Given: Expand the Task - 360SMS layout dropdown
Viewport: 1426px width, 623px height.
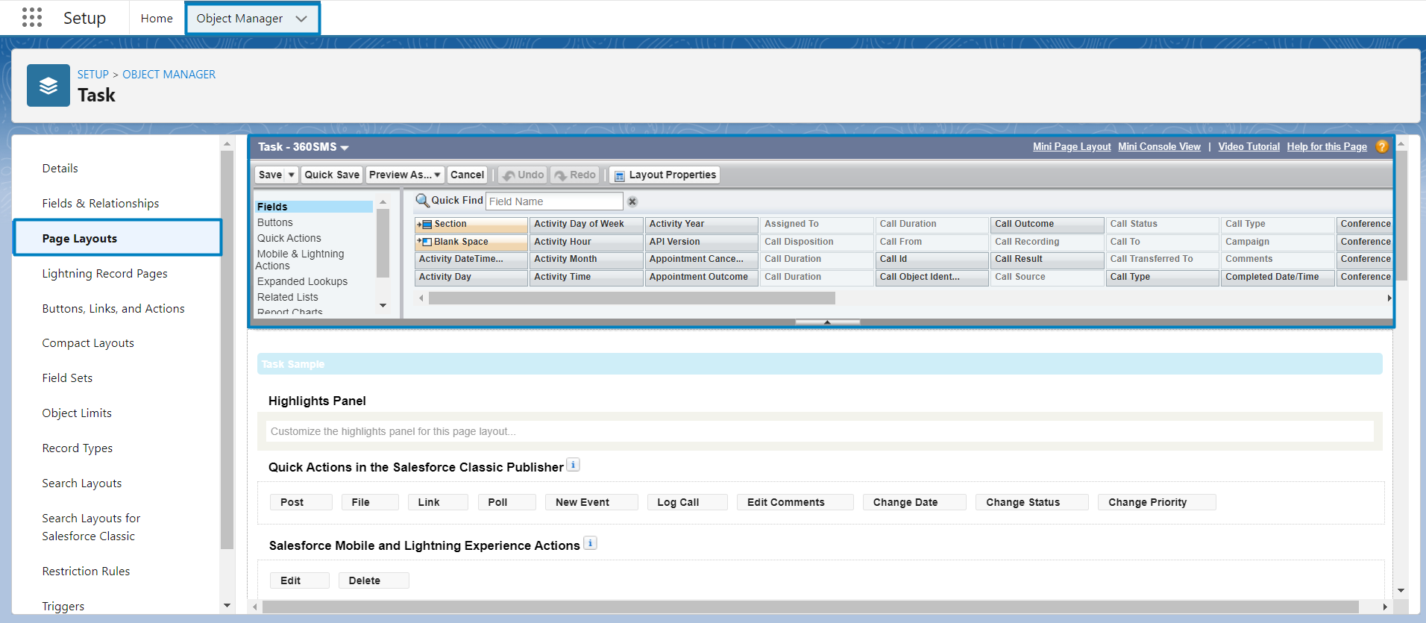Looking at the screenshot, I should [x=345, y=148].
